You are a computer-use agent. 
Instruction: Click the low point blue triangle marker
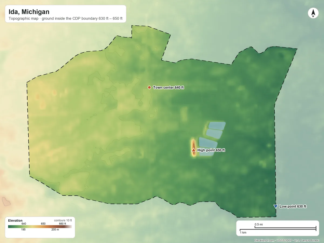click(276, 207)
